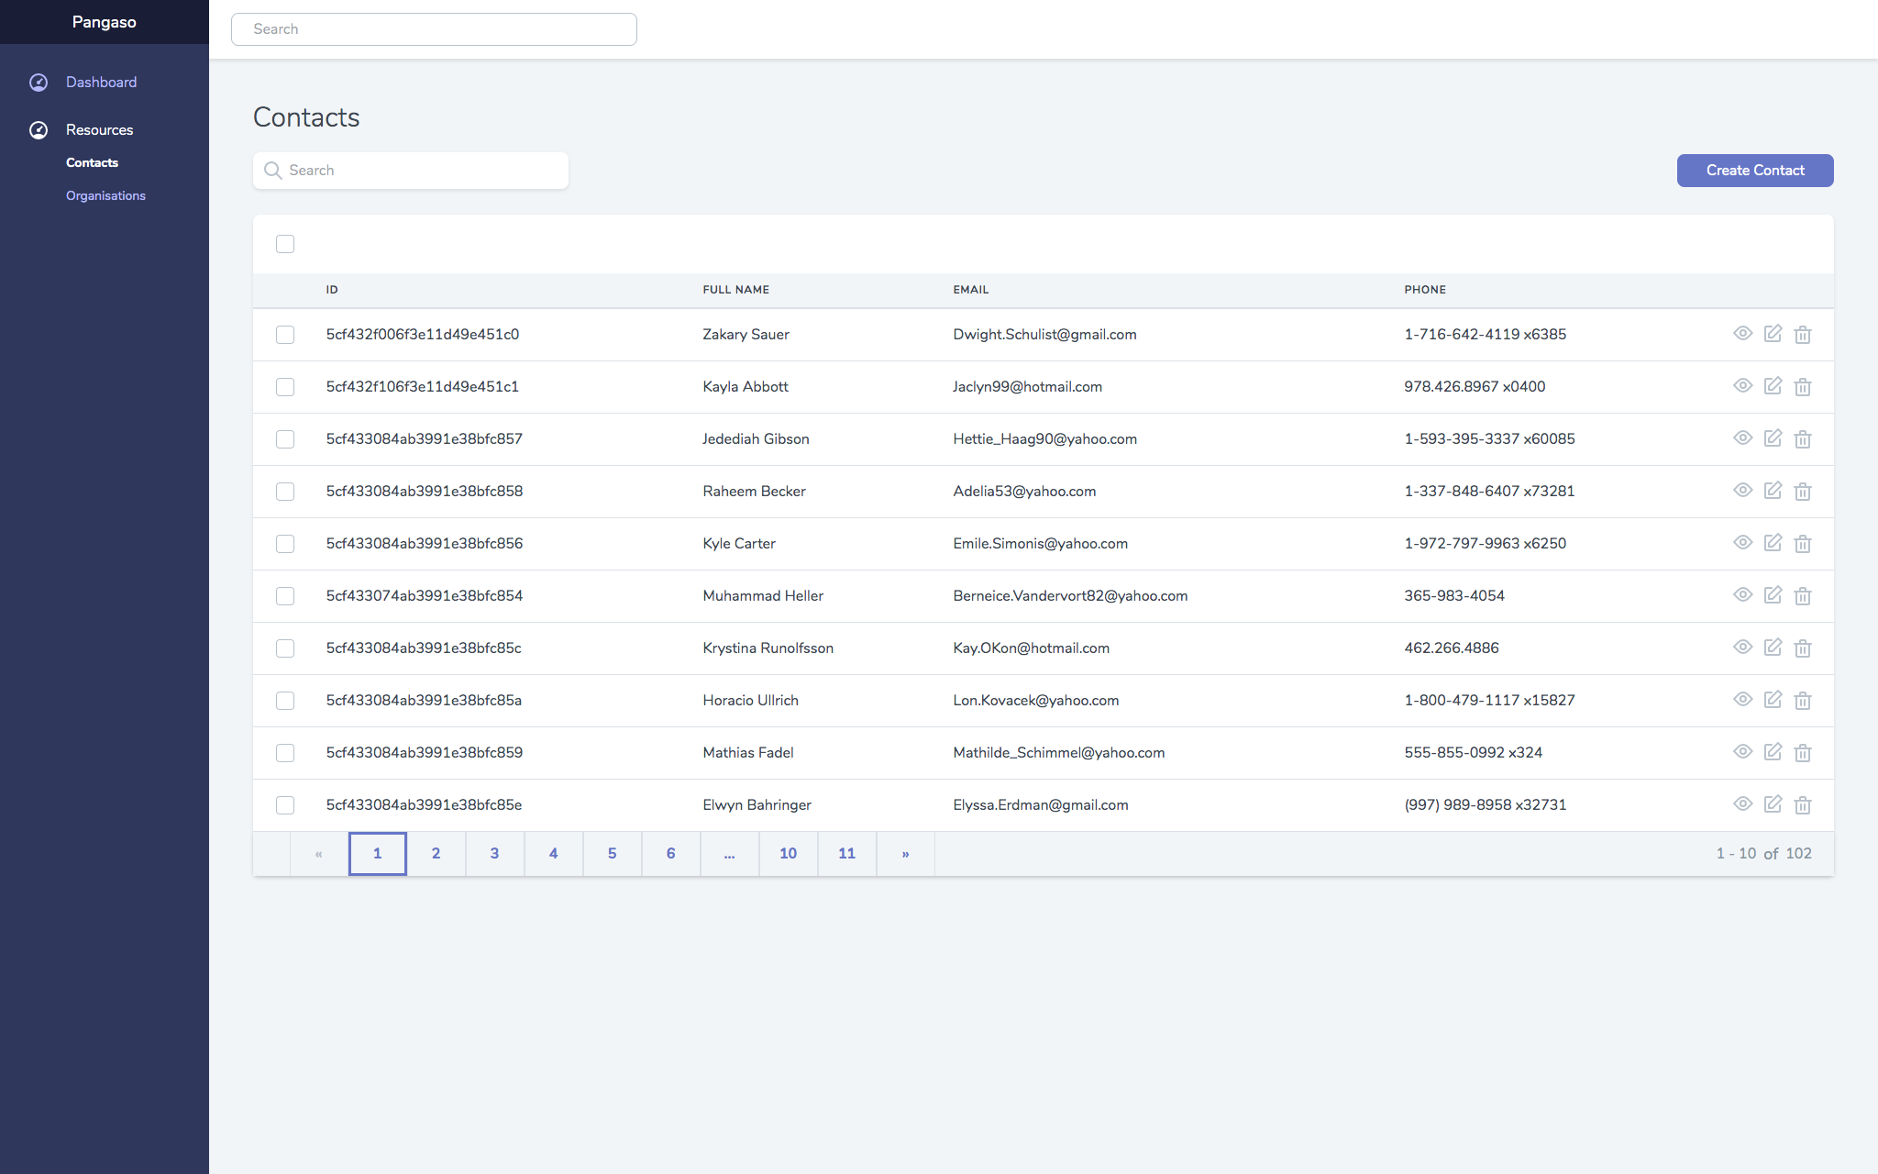Viewport: 1878px width, 1174px height.
Task: Click the view icon for Mathias Fadel
Action: tap(1743, 752)
